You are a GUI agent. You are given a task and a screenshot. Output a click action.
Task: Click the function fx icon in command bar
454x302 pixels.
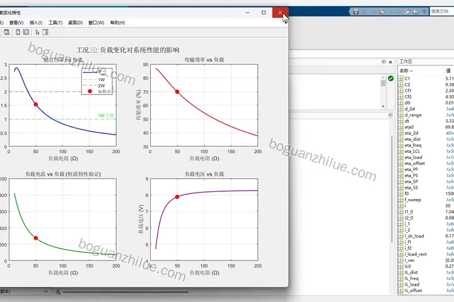(58, 292)
